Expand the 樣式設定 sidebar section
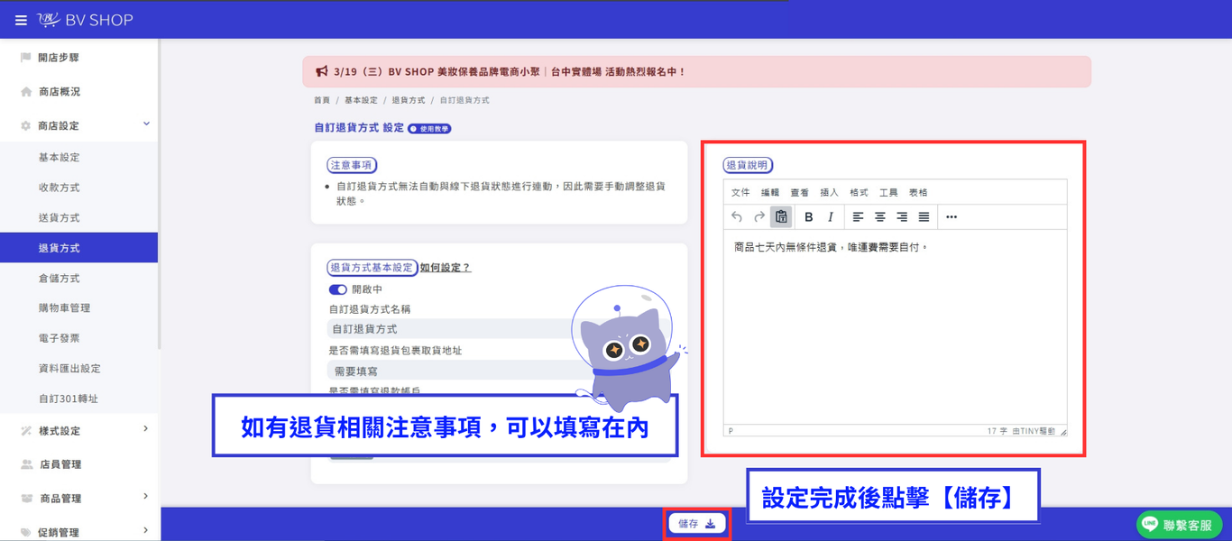Image resolution: width=1232 pixels, height=541 pixels. point(146,429)
